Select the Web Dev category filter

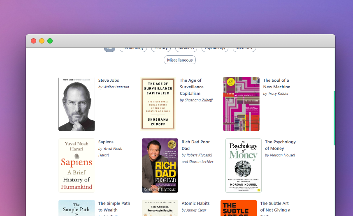[x=244, y=49]
